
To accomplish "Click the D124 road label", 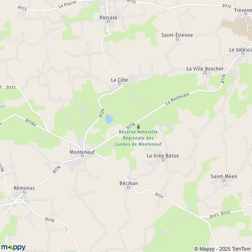I will (102, 113).
